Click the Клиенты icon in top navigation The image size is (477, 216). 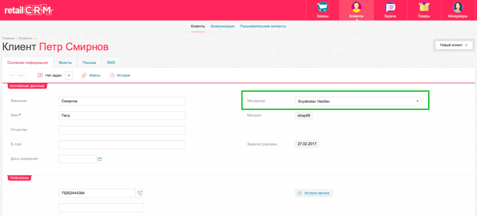tap(356, 7)
